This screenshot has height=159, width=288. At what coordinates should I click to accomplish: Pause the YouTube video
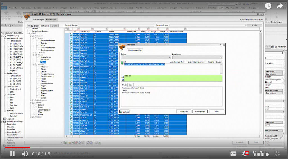click(x=12, y=153)
